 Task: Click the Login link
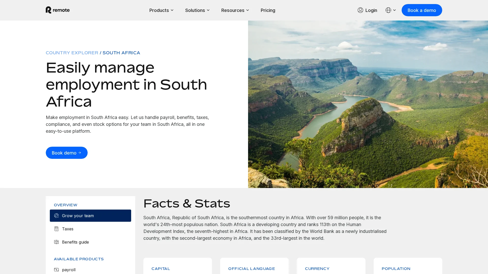coord(367,10)
